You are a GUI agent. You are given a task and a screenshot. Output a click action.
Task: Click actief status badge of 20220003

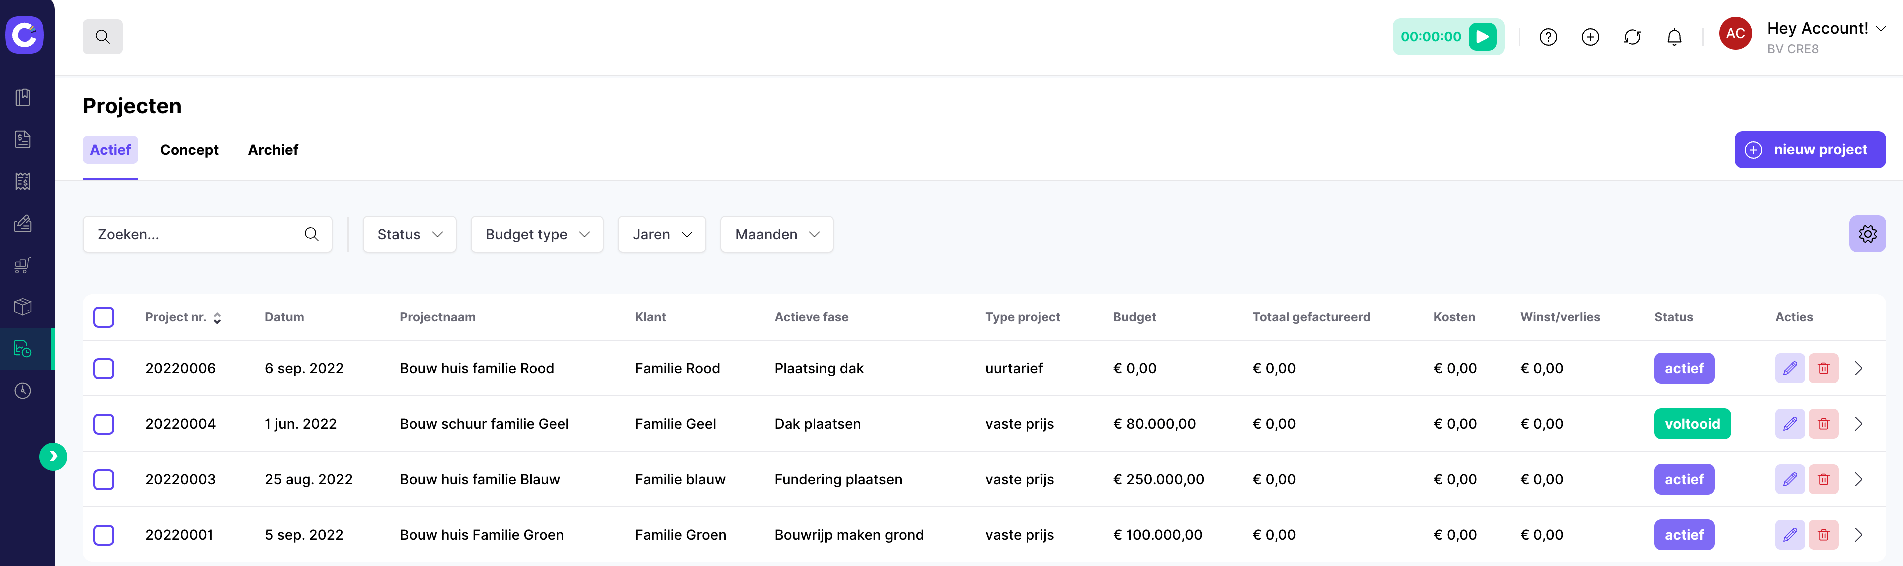coord(1684,479)
